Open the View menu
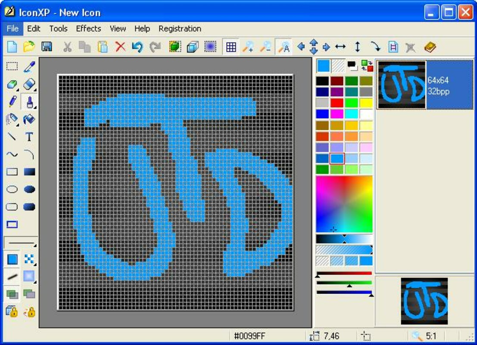 (x=118, y=28)
